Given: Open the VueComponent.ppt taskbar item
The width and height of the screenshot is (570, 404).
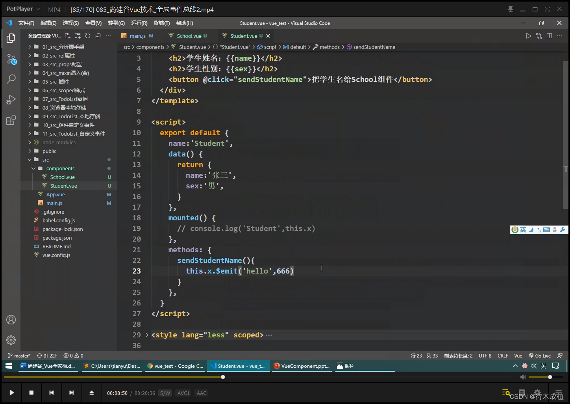Looking at the screenshot, I should pyautogui.click(x=302, y=366).
